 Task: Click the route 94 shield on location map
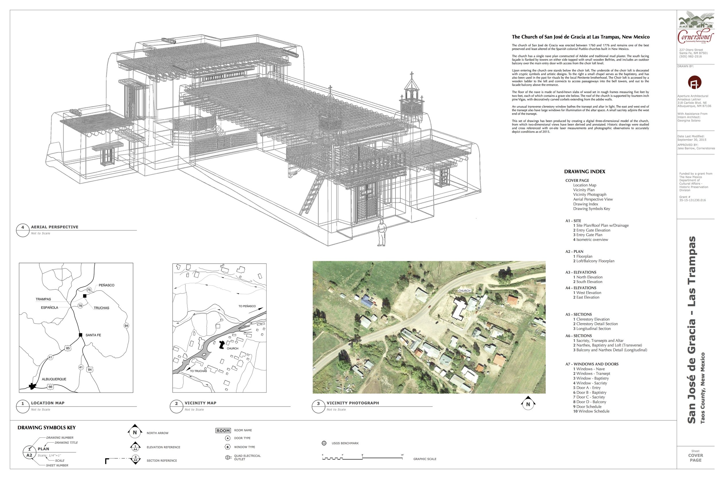pos(126,325)
